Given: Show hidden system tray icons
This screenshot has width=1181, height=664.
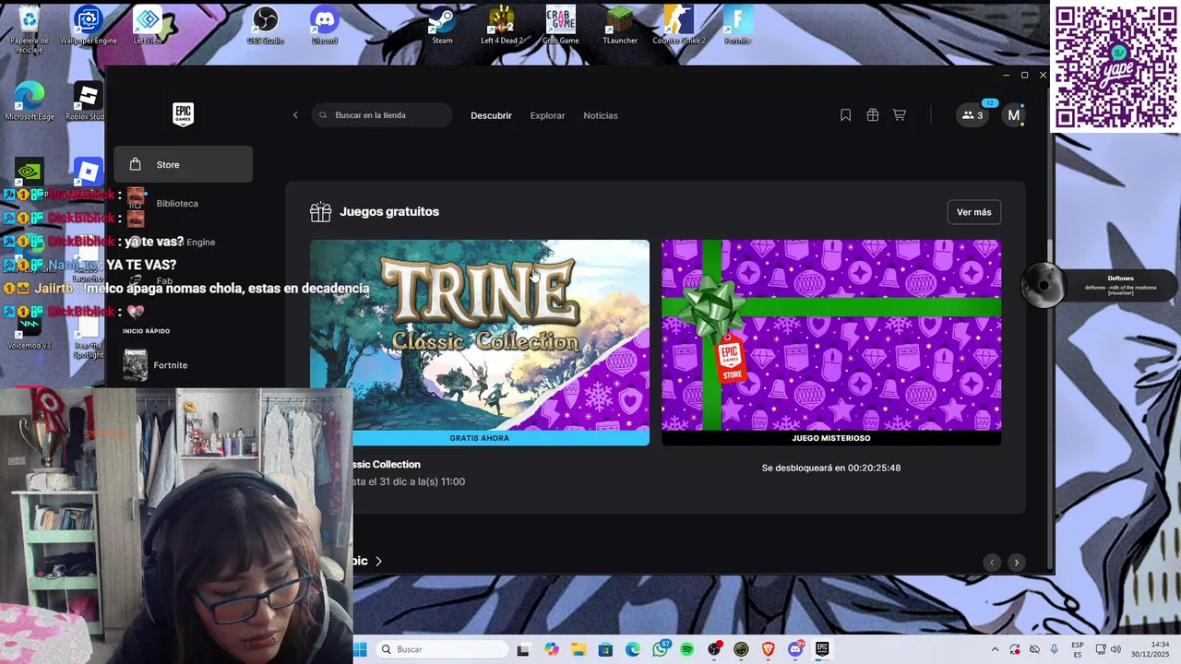Looking at the screenshot, I should 995,649.
